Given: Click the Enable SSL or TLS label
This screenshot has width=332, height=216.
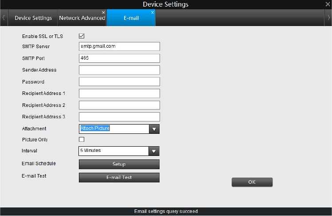Looking at the screenshot, I should [x=43, y=36].
